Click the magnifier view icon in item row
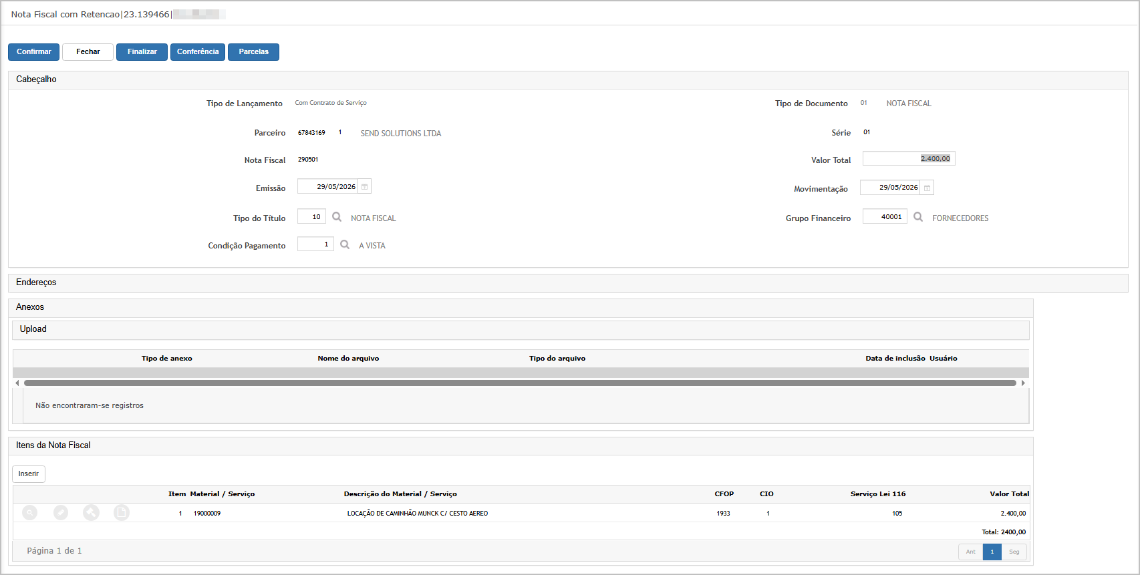The image size is (1140, 575). click(30, 513)
